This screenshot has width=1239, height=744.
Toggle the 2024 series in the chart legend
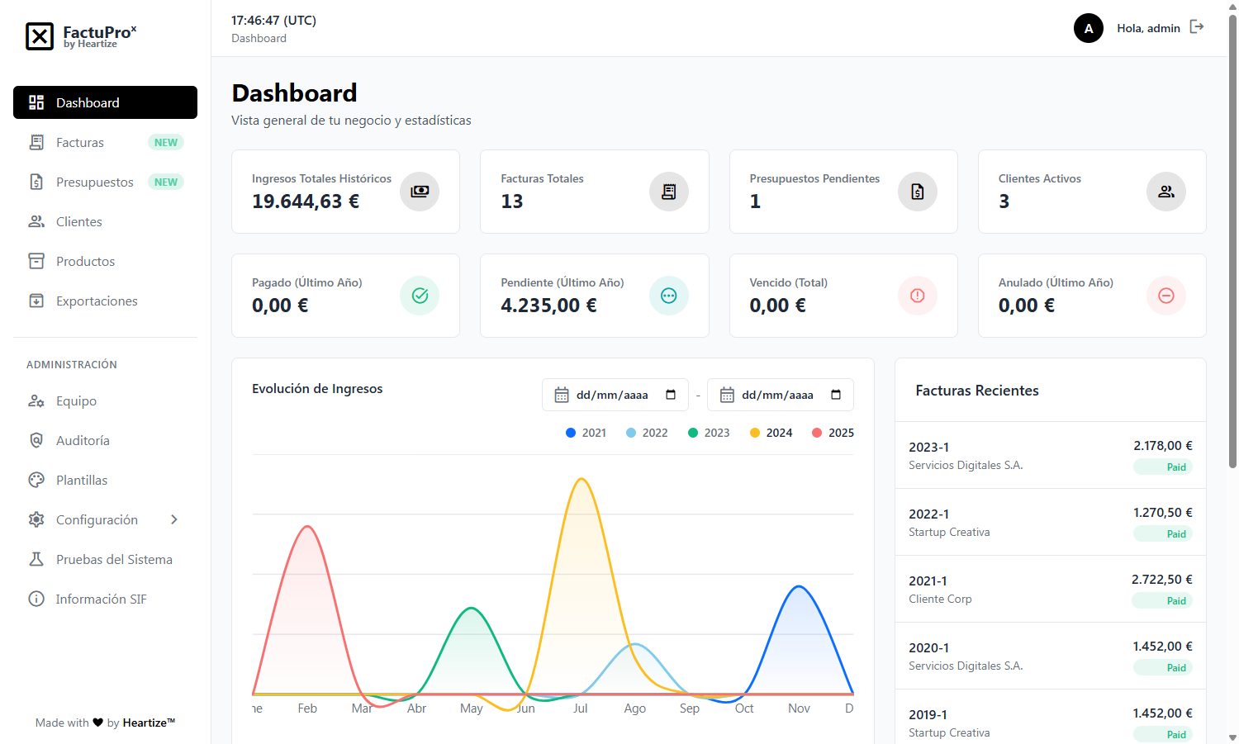[771, 432]
